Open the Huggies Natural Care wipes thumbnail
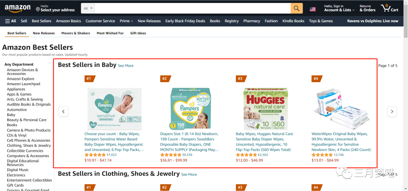The width and height of the screenshot is (408, 191). [266, 108]
